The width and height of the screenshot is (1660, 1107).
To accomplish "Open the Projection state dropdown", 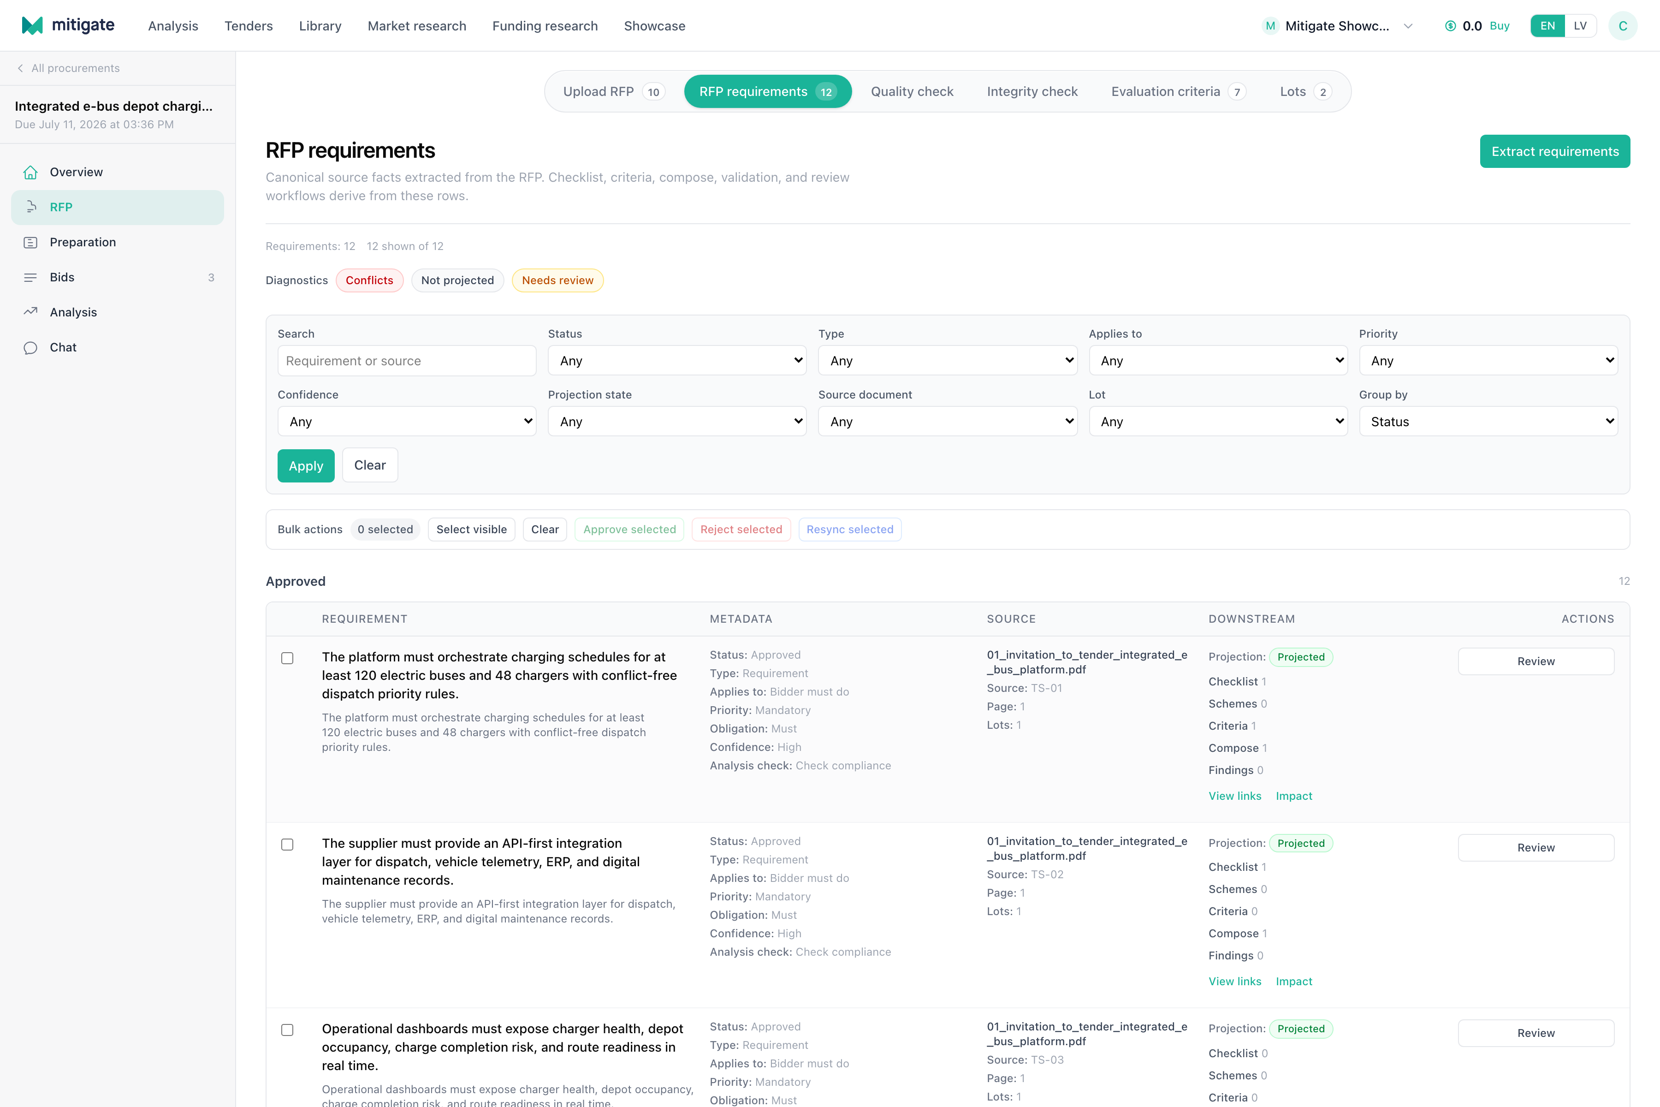I will (677, 422).
